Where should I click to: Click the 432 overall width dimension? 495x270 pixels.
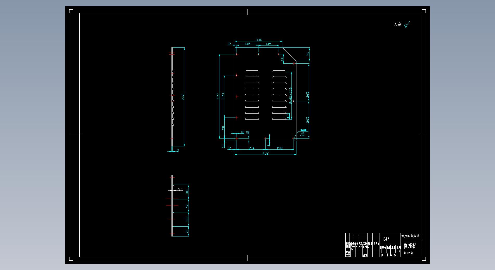[265, 153]
